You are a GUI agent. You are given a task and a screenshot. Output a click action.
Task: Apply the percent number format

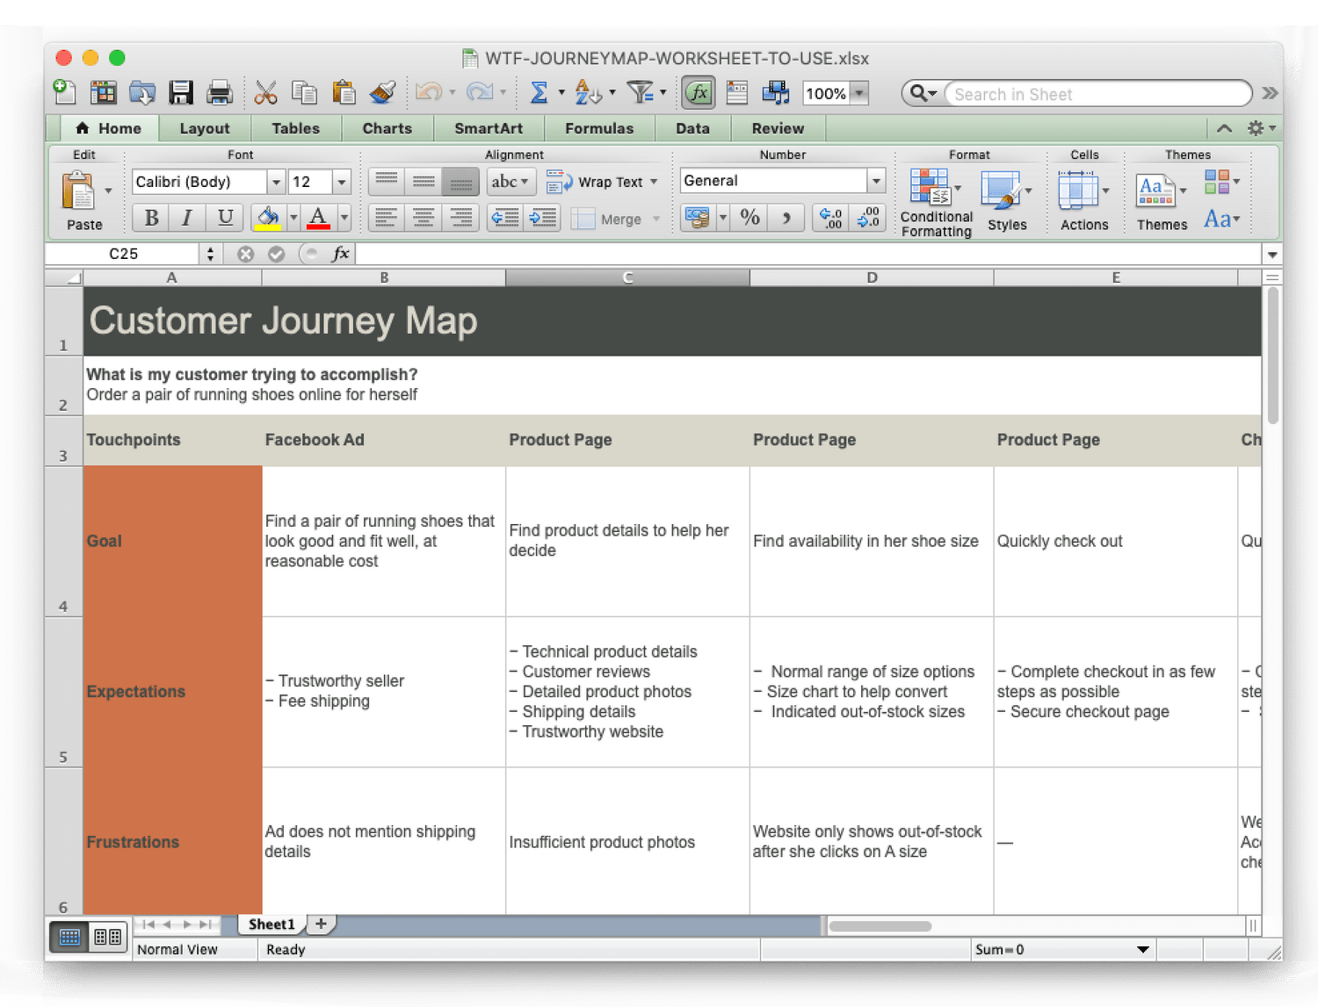[x=749, y=217]
